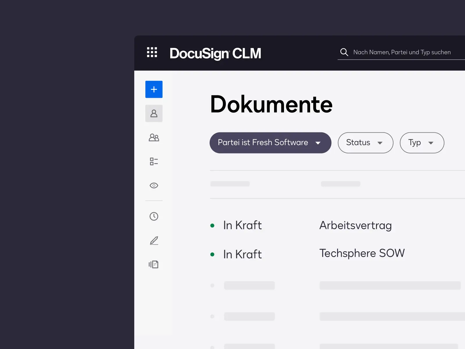Click the blue plus create button
The height and width of the screenshot is (349, 465).
tap(154, 89)
